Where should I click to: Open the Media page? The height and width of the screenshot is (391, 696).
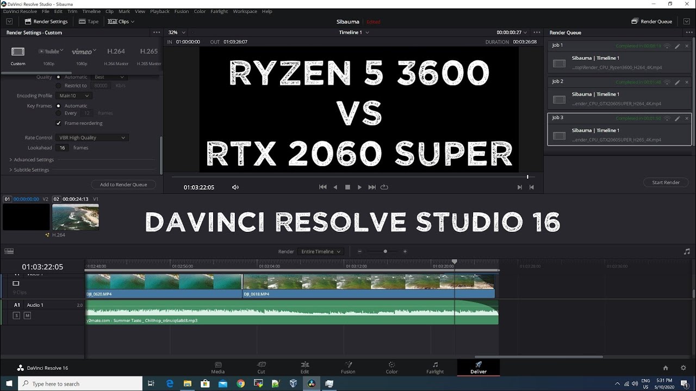tap(217, 368)
